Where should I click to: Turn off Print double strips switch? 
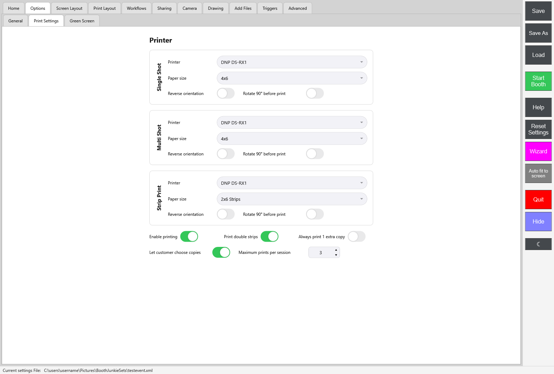270,236
